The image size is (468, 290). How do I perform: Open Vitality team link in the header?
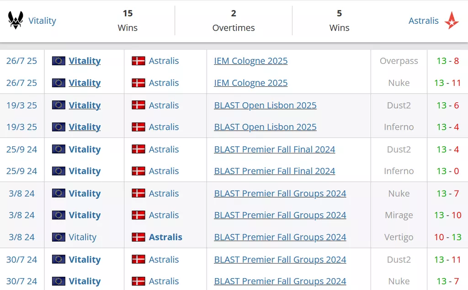(42, 21)
